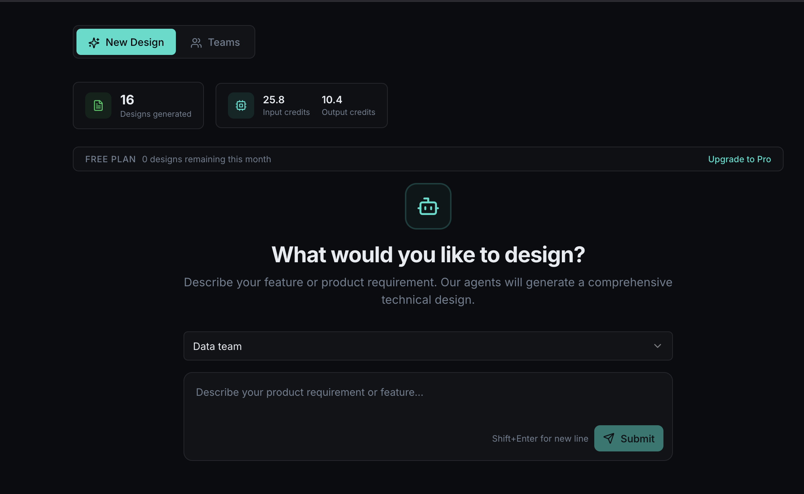
Task: Click the Shift+Enter for new line hint
Action: pyautogui.click(x=540, y=438)
